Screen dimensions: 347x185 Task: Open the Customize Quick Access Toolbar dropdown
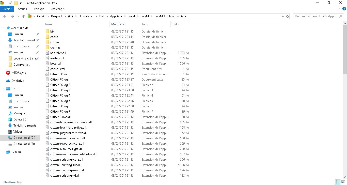pyautogui.click(x=21, y=3)
